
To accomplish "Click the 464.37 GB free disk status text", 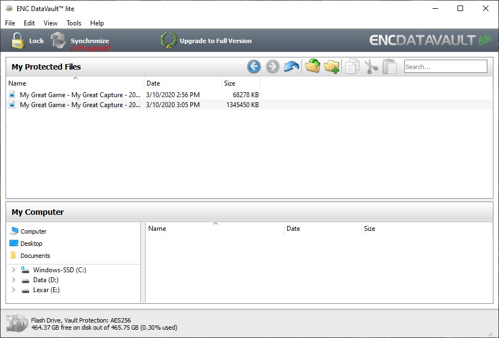I will click(x=104, y=327).
